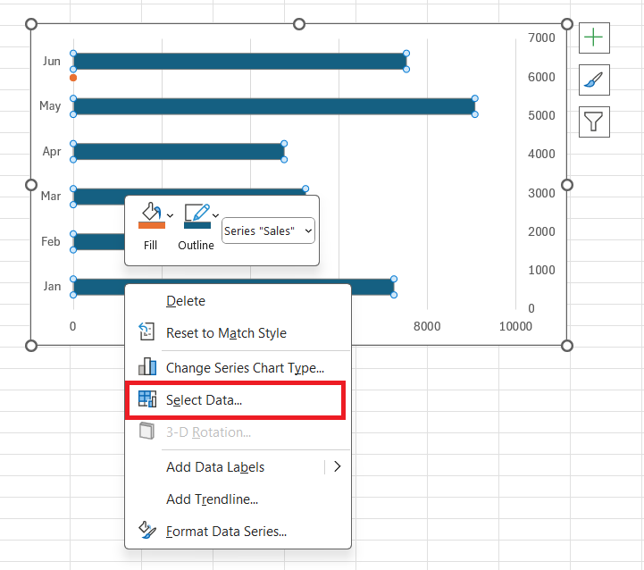Select the Apr bar in chart

(x=179, y=152)
